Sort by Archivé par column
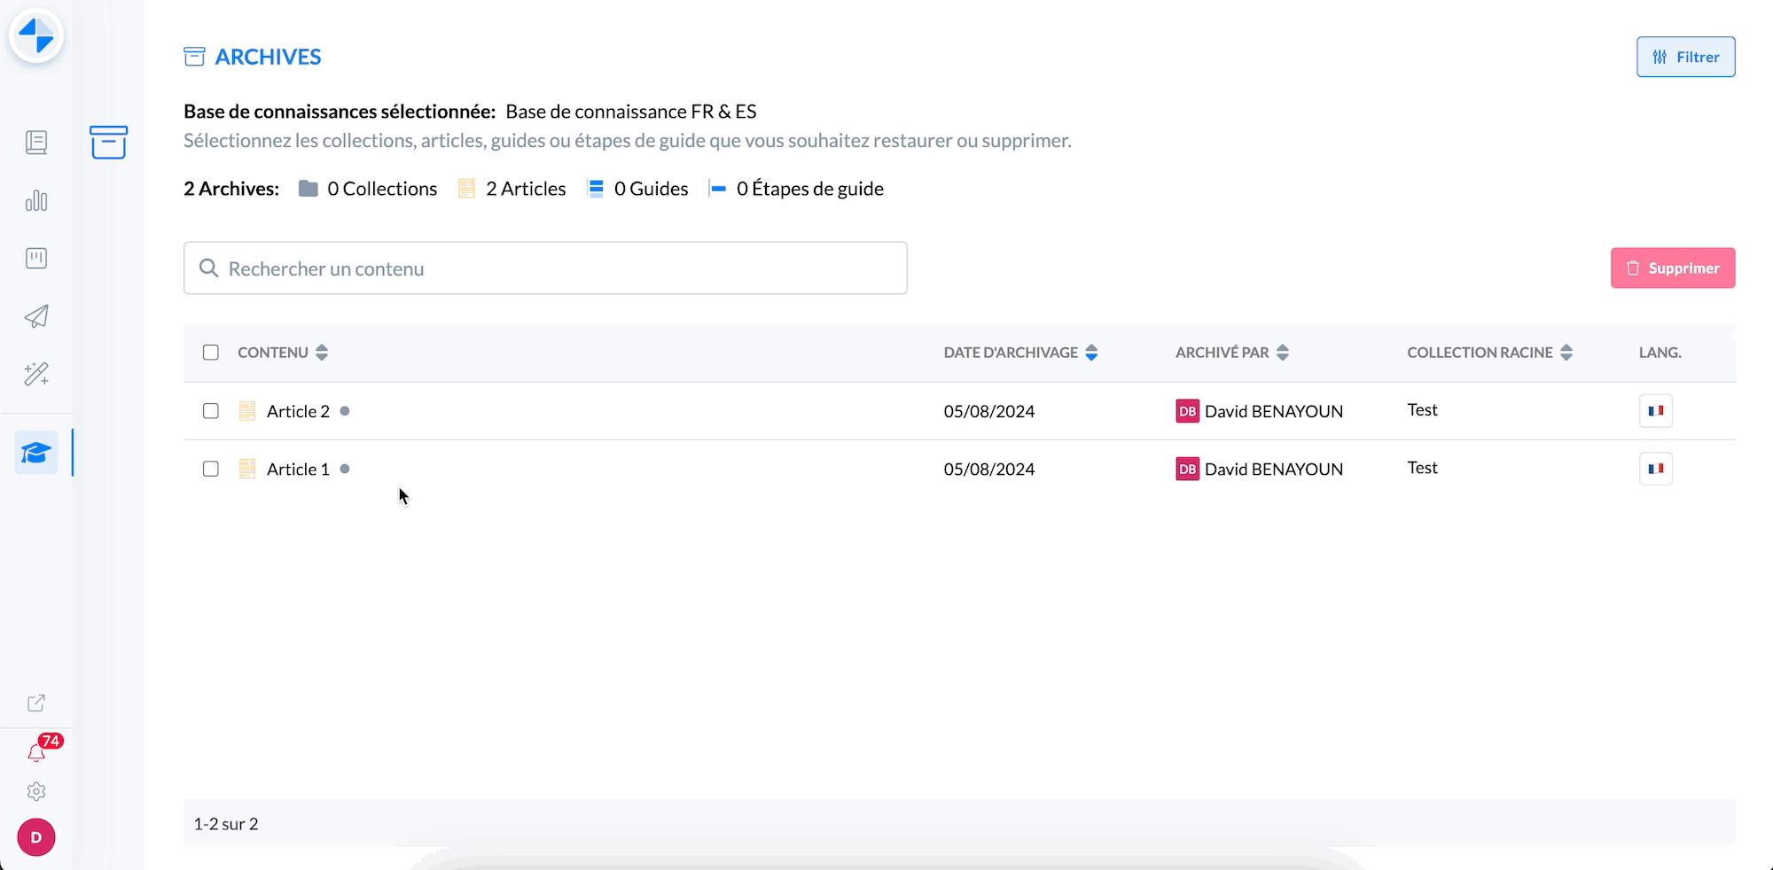Image resolution: width=1773 pixels, height=870 pixels. click(1282, 353)
